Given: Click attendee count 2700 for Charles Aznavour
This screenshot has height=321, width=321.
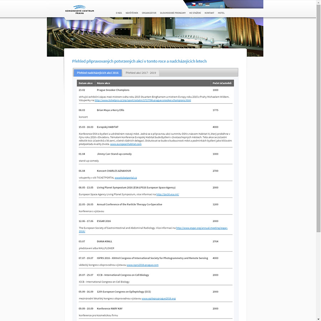Looking at the screenshot, I should click(215, 171).
